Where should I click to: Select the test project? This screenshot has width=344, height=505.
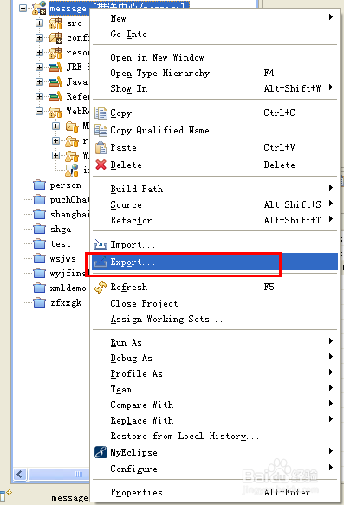coord(60,243)
